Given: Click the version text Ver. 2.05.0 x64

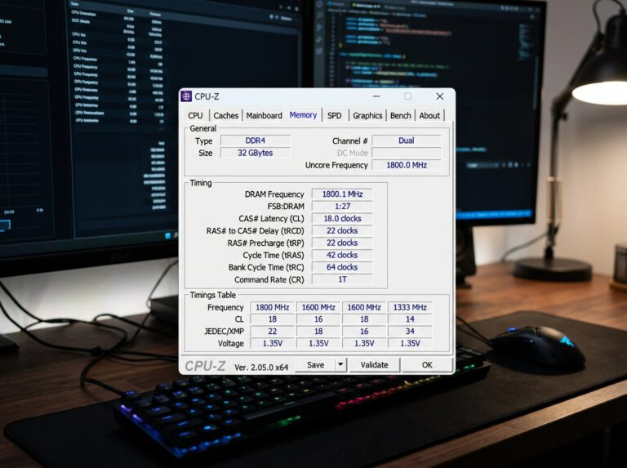Looking at the screenshot, I should [261, 368].
